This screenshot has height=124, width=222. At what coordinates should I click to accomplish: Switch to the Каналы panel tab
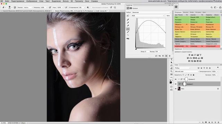186,12
